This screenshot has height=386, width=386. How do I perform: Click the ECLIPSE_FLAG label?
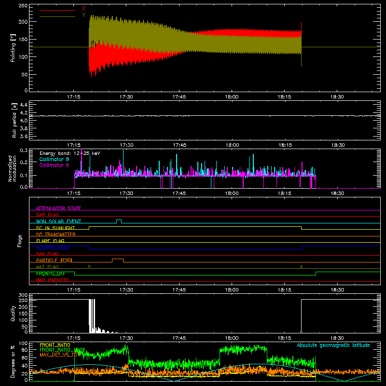coord(53,248)
